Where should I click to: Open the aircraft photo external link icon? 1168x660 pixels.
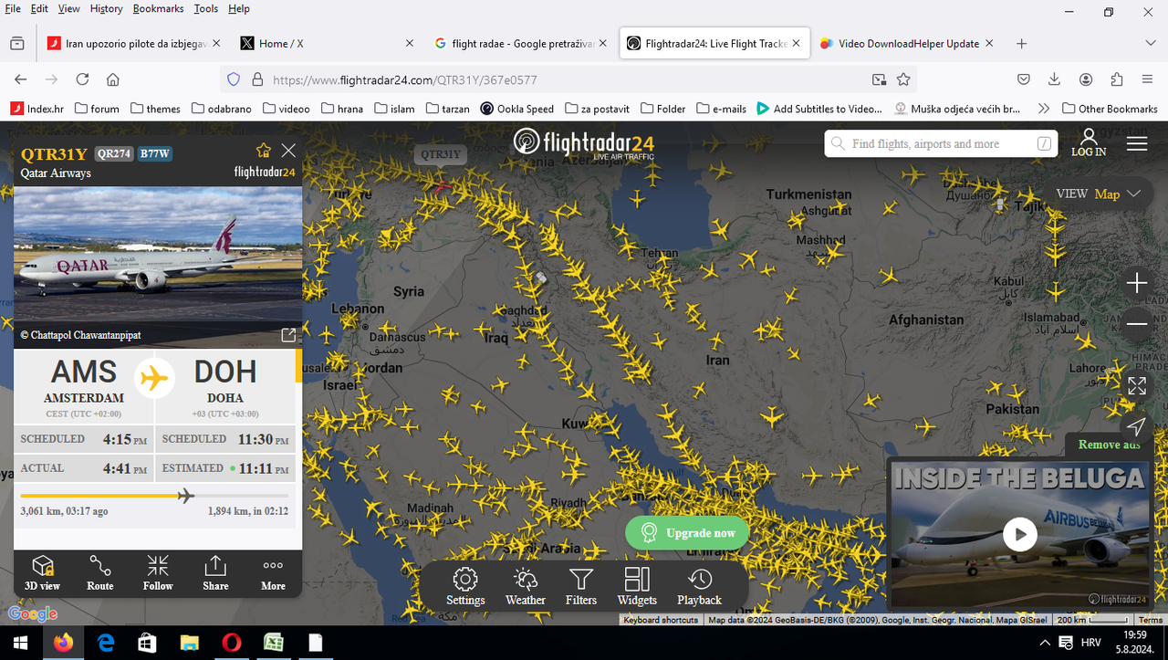pos(288,335)
